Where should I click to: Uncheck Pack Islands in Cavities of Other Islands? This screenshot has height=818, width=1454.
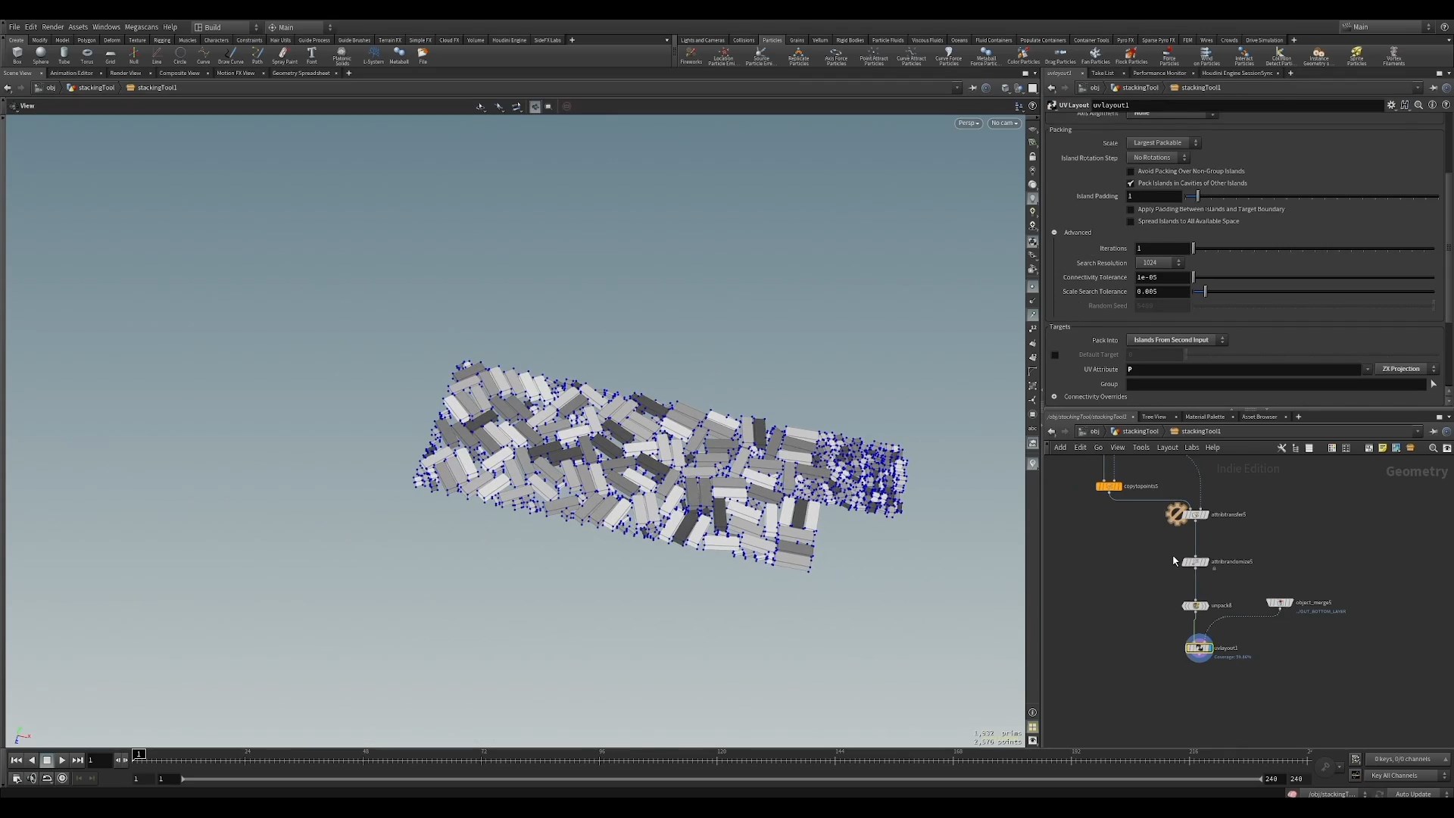1131,183
